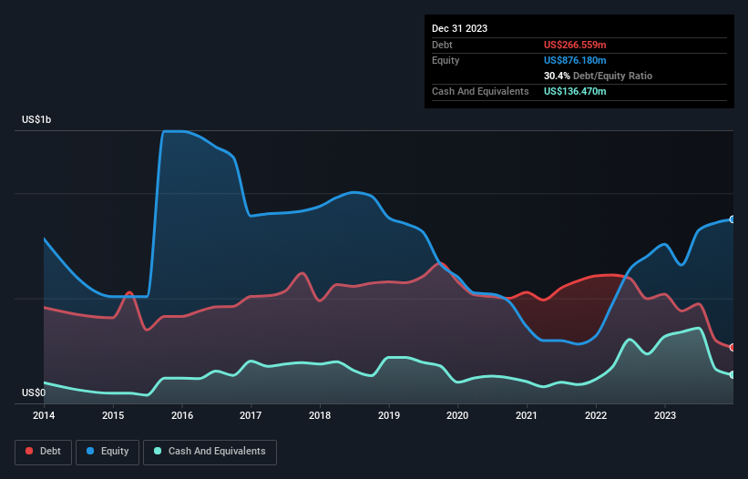Click the Debt label in tooltip
748x479 pixels.
[442, 45]
